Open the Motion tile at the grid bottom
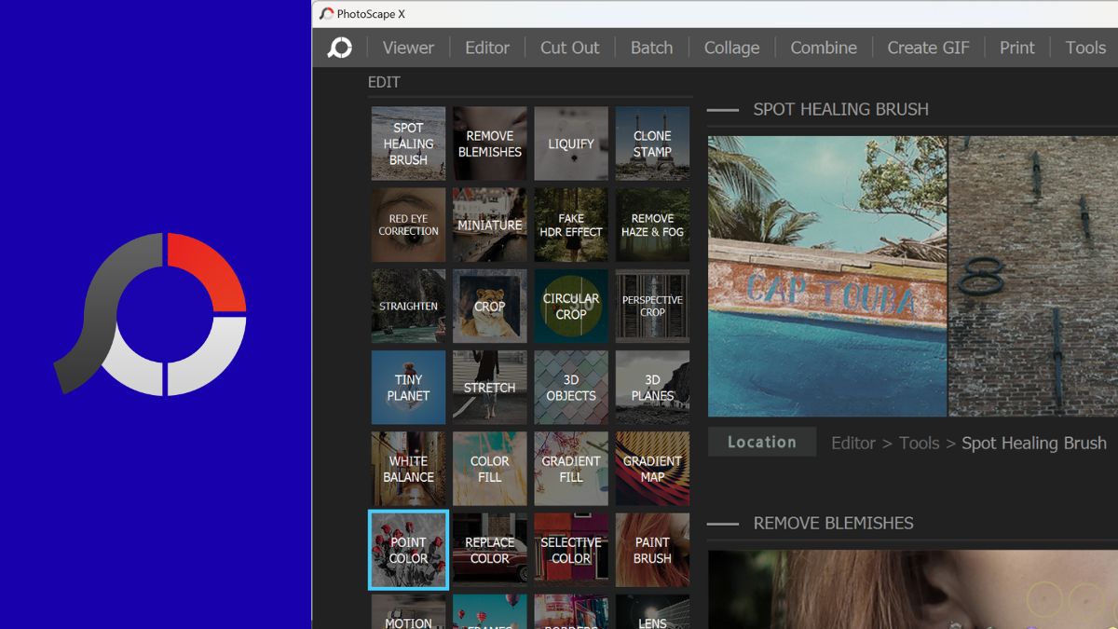1118x629 pixels. (x=408, y=611)
